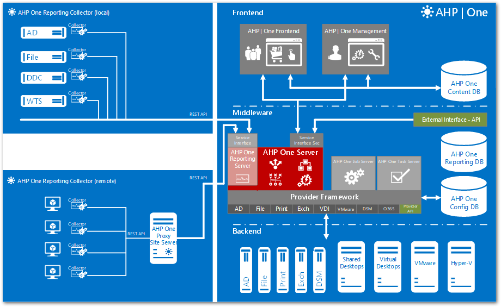Screen dimensions: 501x307
Task: Click the AHP One Server title text
Action: tap(290, 152)
